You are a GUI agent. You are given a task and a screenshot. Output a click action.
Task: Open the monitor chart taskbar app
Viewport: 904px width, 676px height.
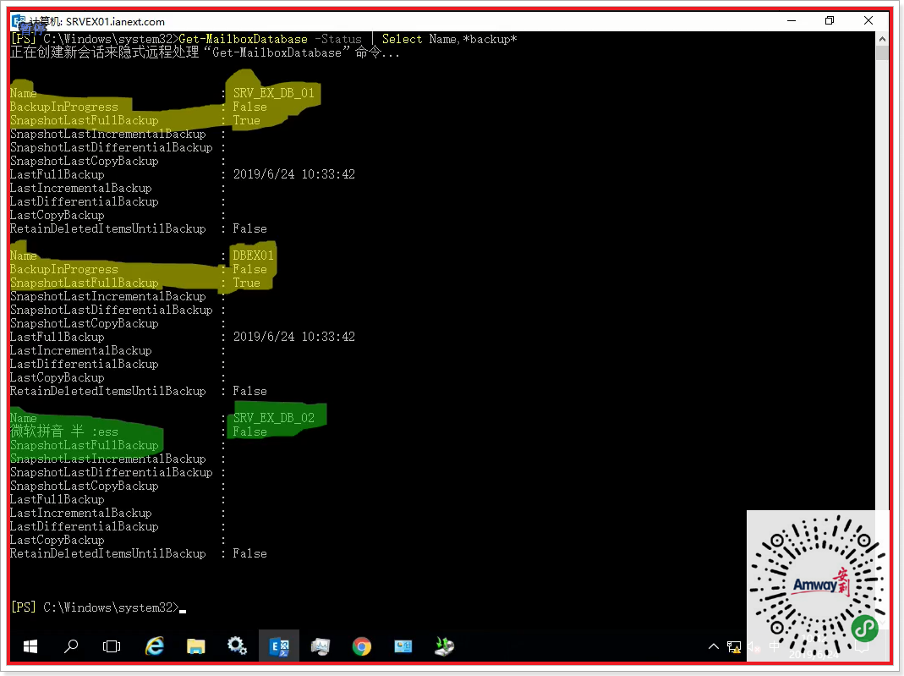(x=321, y=646)
